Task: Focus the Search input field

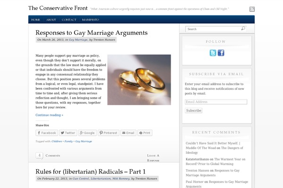Action: (214, 29)
